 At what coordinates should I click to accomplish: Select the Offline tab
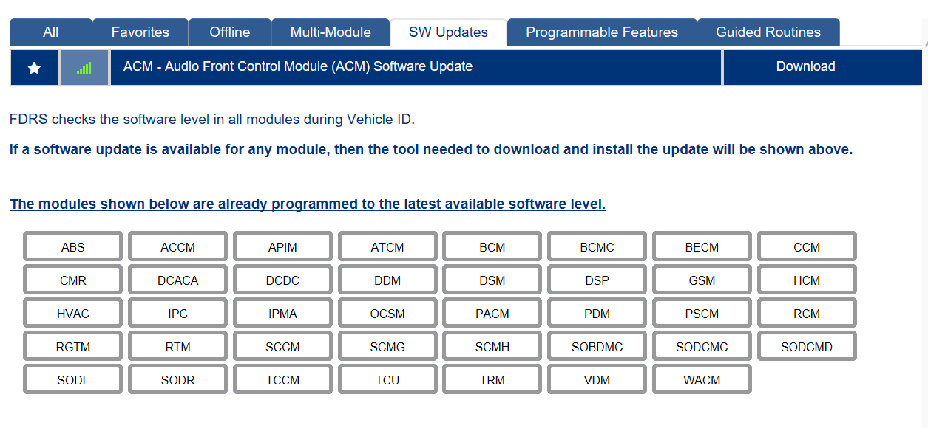230,32
